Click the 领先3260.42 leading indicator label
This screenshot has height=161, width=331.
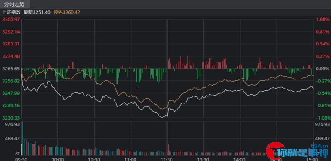pos(67,12)
